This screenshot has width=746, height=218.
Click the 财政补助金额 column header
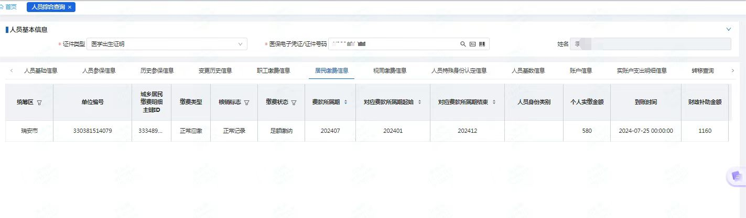click(x=705, y=102)
